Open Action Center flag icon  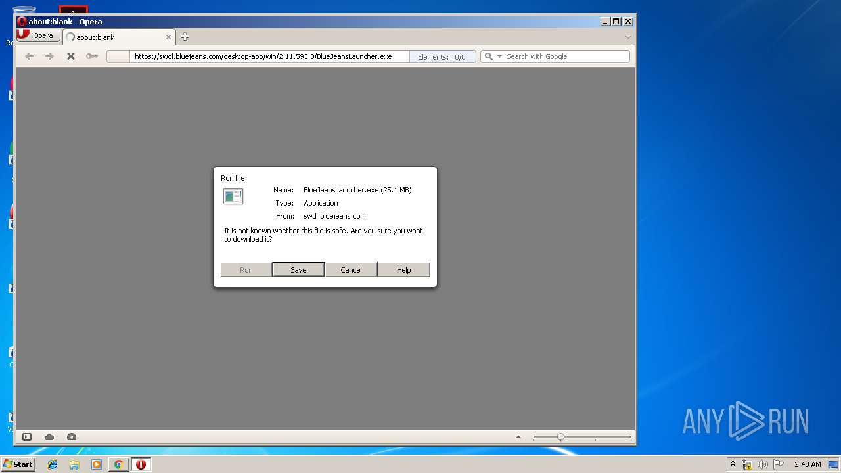(x=779, y=464)
